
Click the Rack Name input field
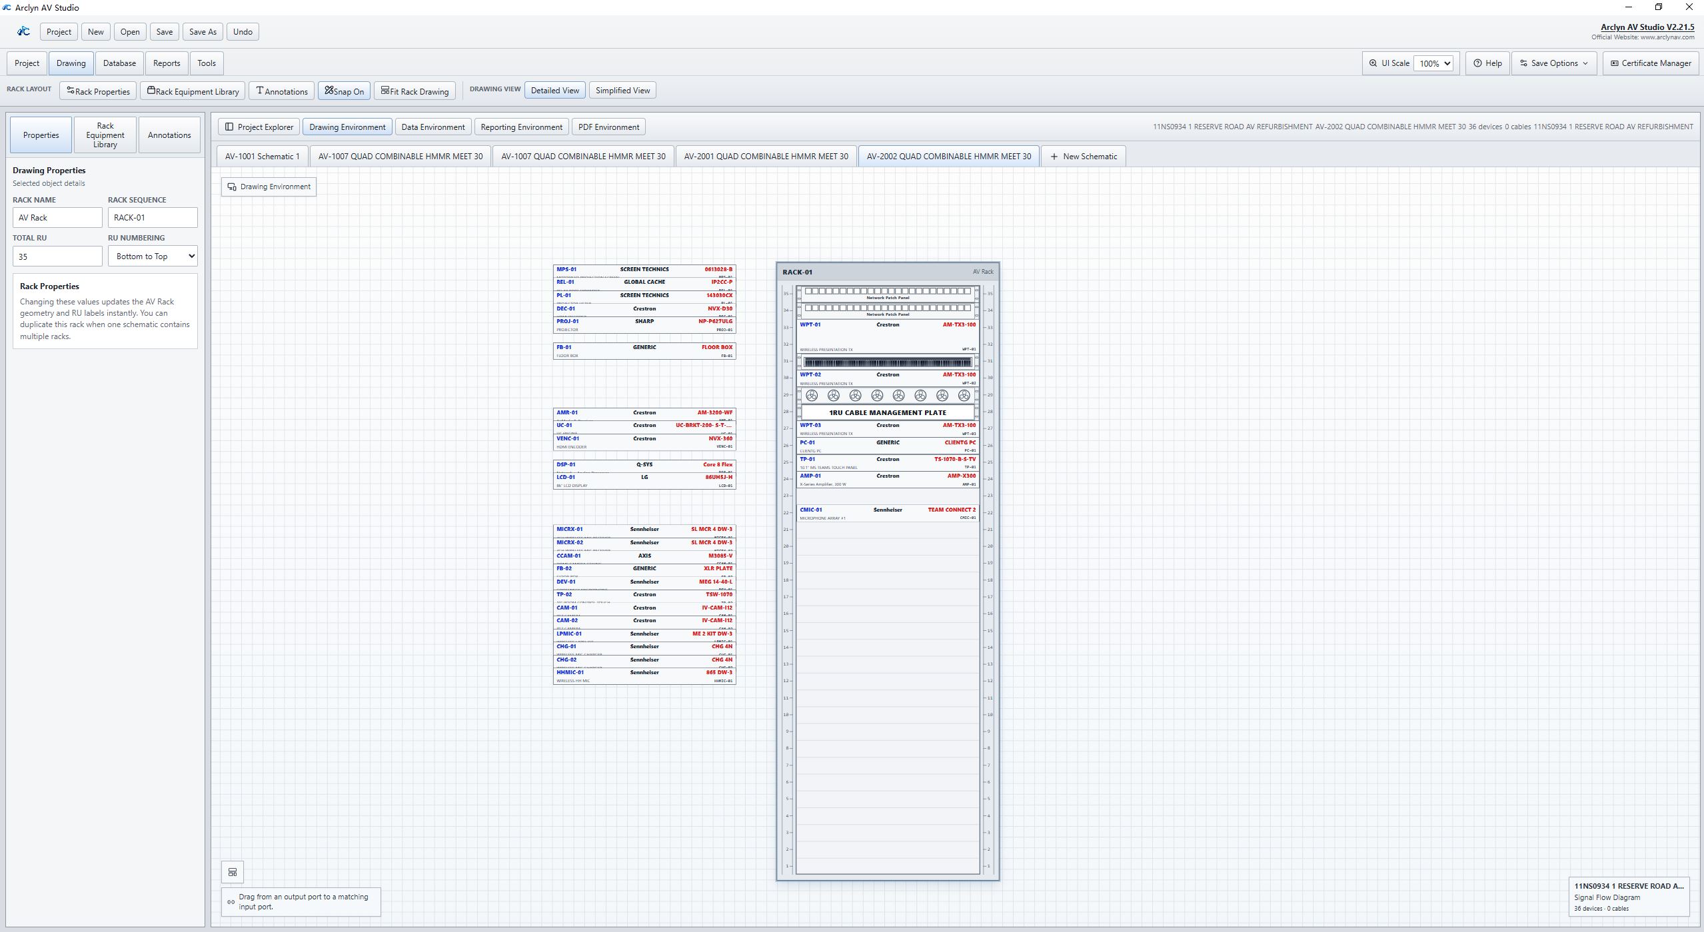coord(57,218)
